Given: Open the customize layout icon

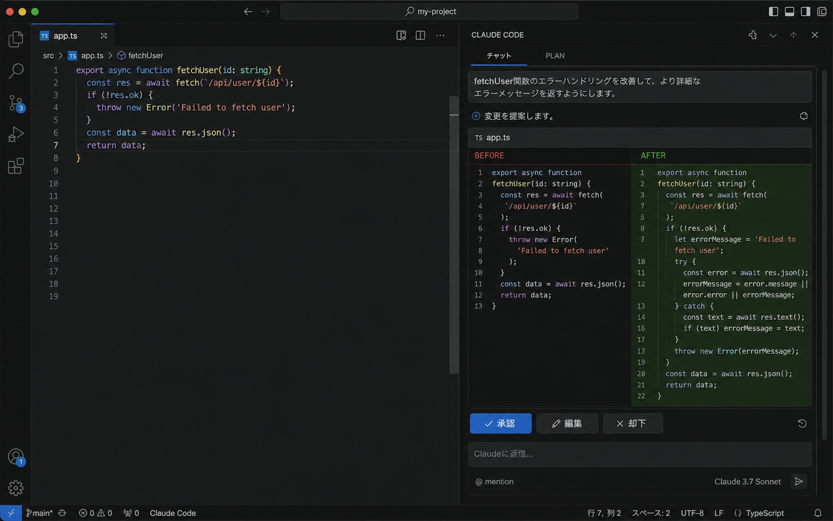Looking at the screenshot, I should tap(822, 12).
